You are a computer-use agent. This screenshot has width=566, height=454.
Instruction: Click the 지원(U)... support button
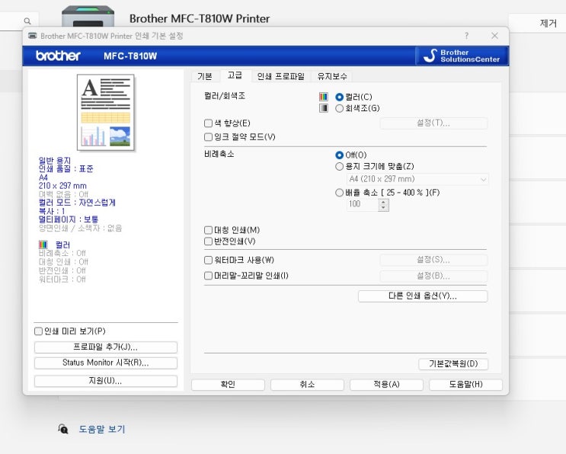click(106, 381)
